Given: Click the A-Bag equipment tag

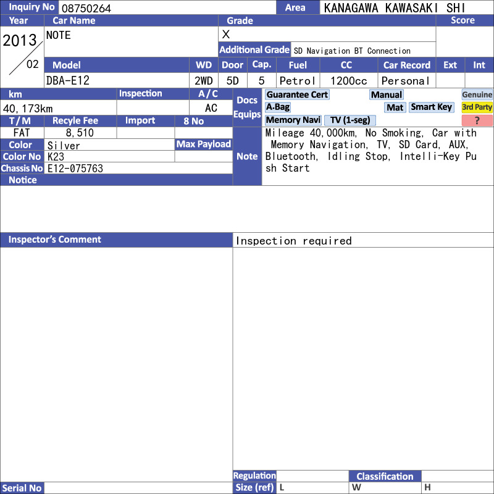Looking at the screenshot, I should 277,107.
